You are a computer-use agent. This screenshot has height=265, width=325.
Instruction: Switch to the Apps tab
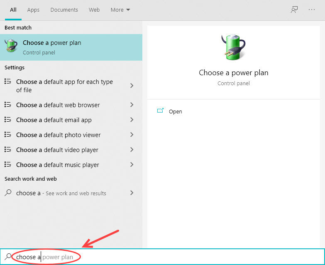(x=34, y=10)
